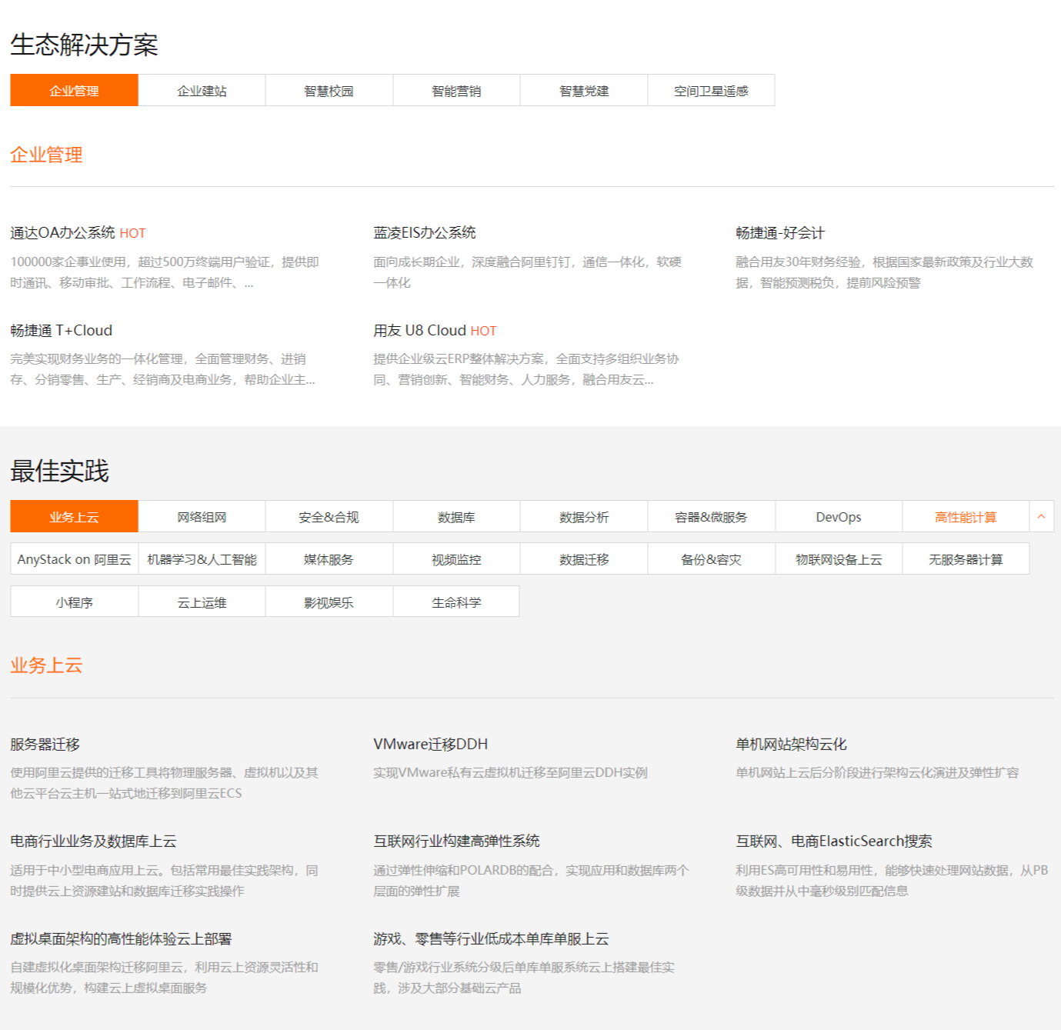Click the HOT badge beside 通达OA办公系统

132,233
